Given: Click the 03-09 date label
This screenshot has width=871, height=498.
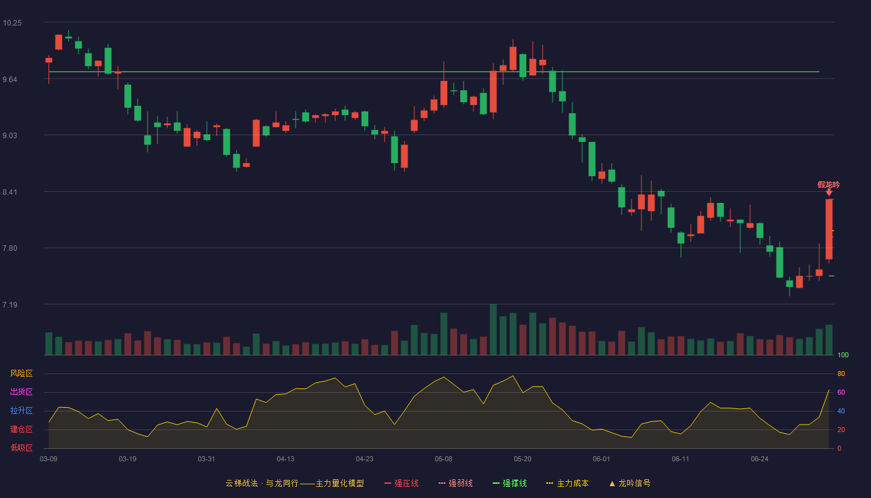Looking at the screenshot, I should pos(49,459).
